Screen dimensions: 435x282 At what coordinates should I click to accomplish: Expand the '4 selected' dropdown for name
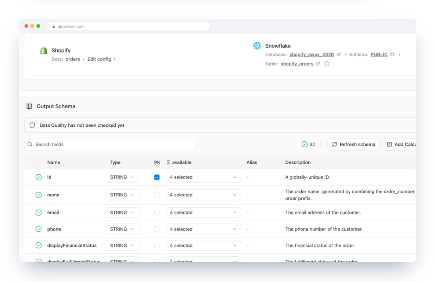203,195
